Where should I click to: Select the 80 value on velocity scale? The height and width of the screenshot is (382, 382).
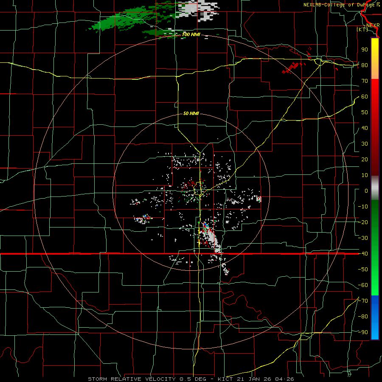(x=365, y=65)
